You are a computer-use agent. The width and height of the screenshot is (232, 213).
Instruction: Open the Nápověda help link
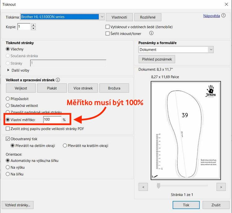[x=211, y=16]
